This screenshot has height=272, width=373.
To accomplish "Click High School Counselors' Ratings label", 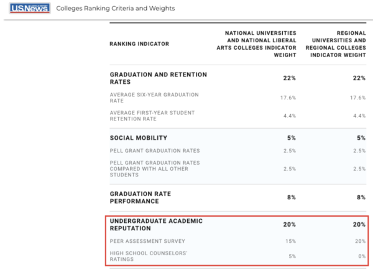I will pyautogui.click(x=149, y=256).
